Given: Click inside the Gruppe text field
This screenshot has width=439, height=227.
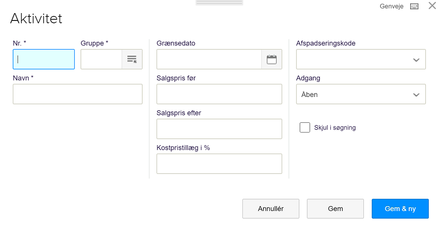Looking at the screenshot, I should (101, 59).
